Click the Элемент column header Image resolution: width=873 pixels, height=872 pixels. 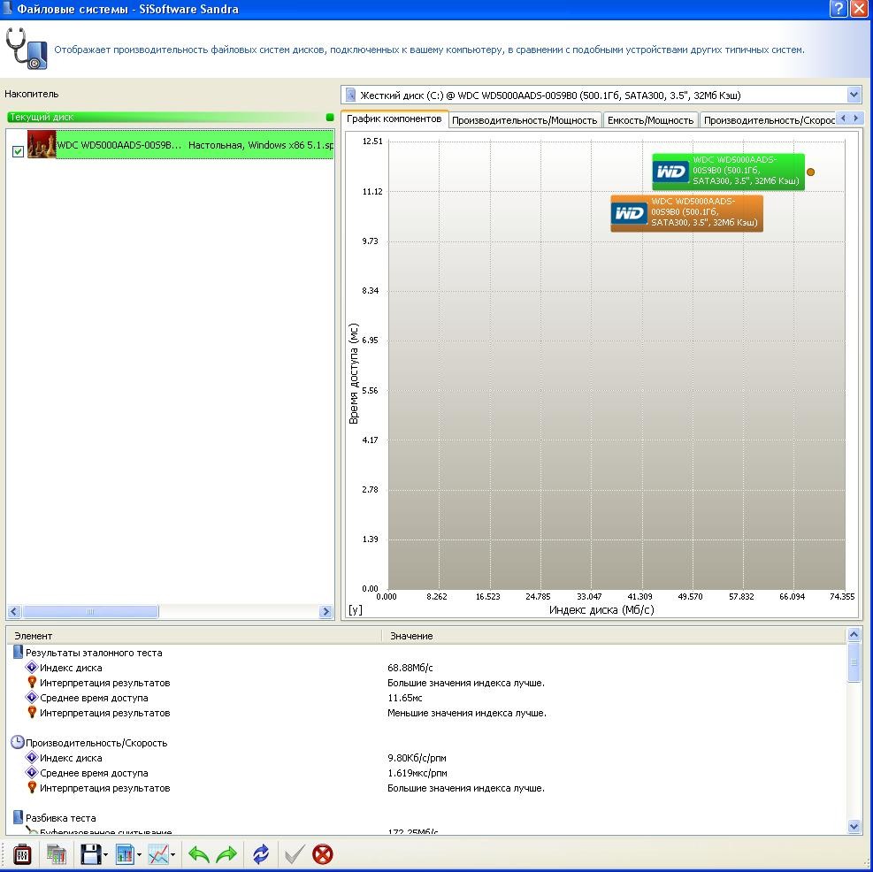(194, 635)
